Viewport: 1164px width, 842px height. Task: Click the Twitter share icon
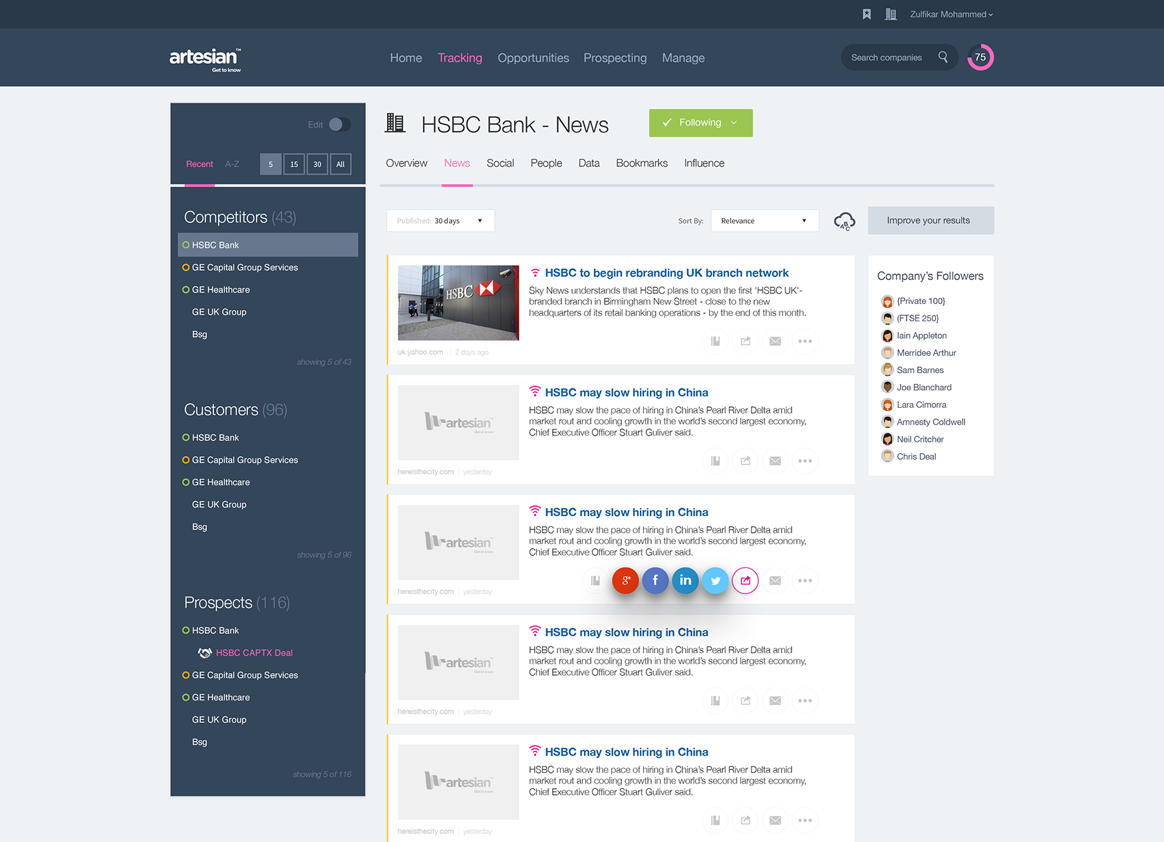[715, 581]
